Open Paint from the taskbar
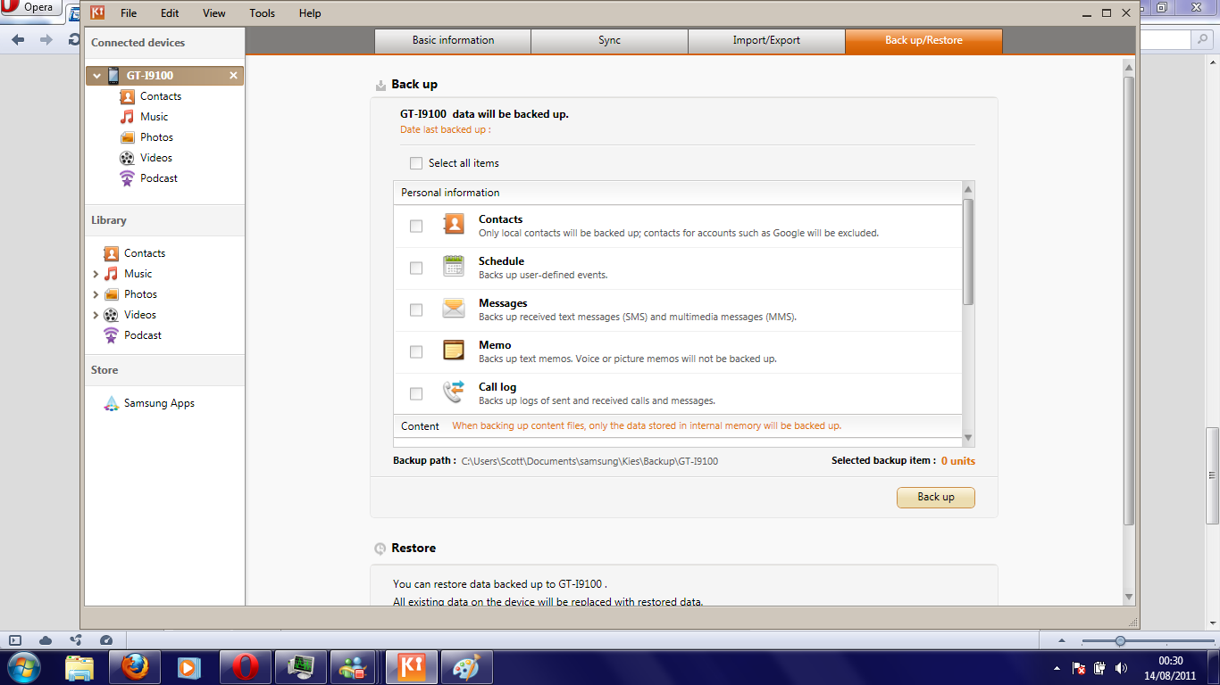This screenshot has width=1220, height=685. (x=466, y=667)
